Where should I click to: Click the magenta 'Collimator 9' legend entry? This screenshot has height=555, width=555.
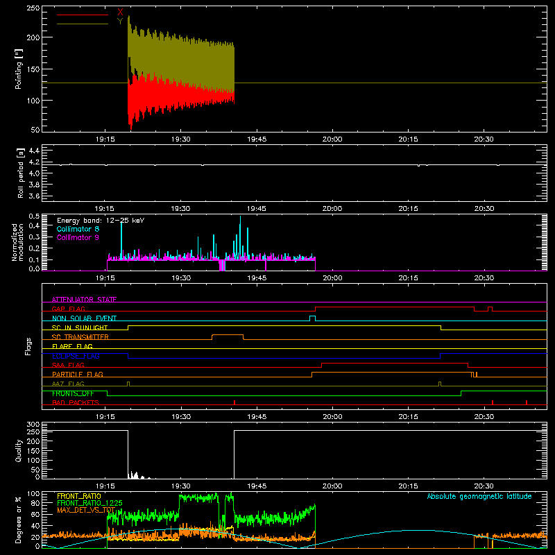click(78, 237)
